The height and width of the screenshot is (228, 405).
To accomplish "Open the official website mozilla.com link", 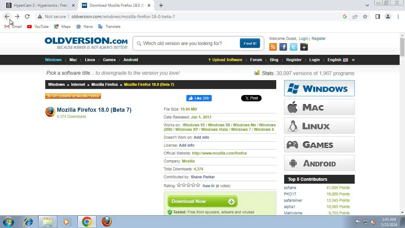I will pyautogui.click(x=219, y=153).
